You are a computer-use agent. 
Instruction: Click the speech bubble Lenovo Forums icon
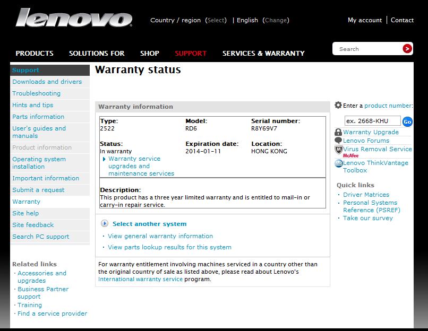click(338, 141)
